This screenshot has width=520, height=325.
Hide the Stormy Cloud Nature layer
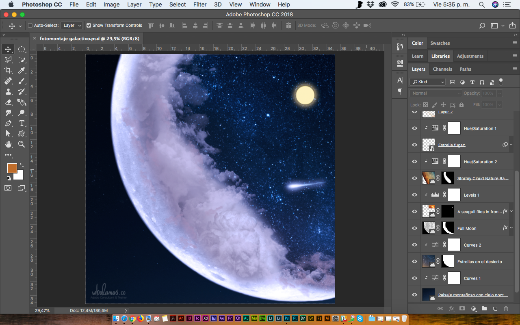tap(414, 178)
